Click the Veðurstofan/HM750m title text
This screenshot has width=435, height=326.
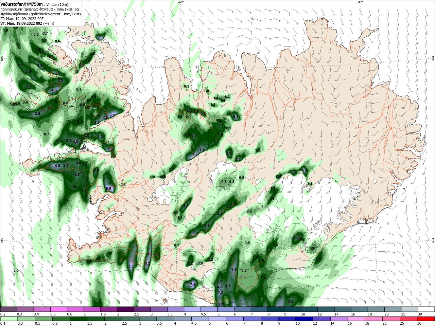pos(21,4)
